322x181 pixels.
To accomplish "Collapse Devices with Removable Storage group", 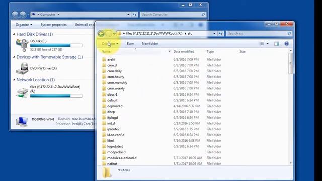I will coord(14,57).
